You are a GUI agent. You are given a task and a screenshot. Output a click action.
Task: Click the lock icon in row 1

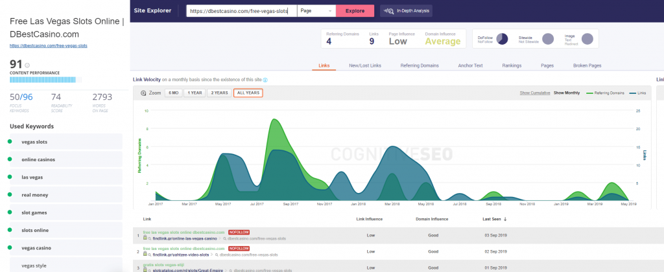coord(145,238)
